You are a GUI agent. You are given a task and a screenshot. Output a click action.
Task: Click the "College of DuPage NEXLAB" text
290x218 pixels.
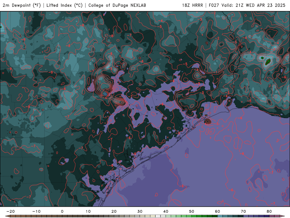pos(117,5)
